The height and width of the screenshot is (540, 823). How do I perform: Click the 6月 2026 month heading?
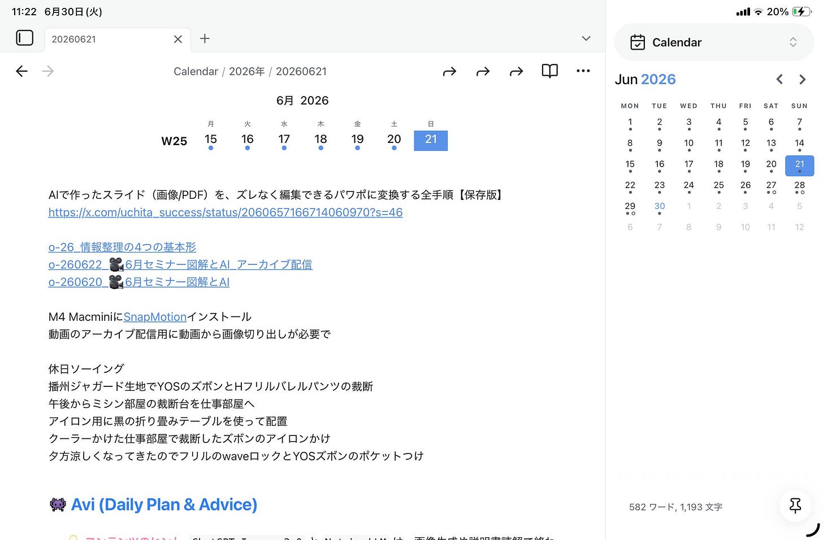tap(302, 101)
